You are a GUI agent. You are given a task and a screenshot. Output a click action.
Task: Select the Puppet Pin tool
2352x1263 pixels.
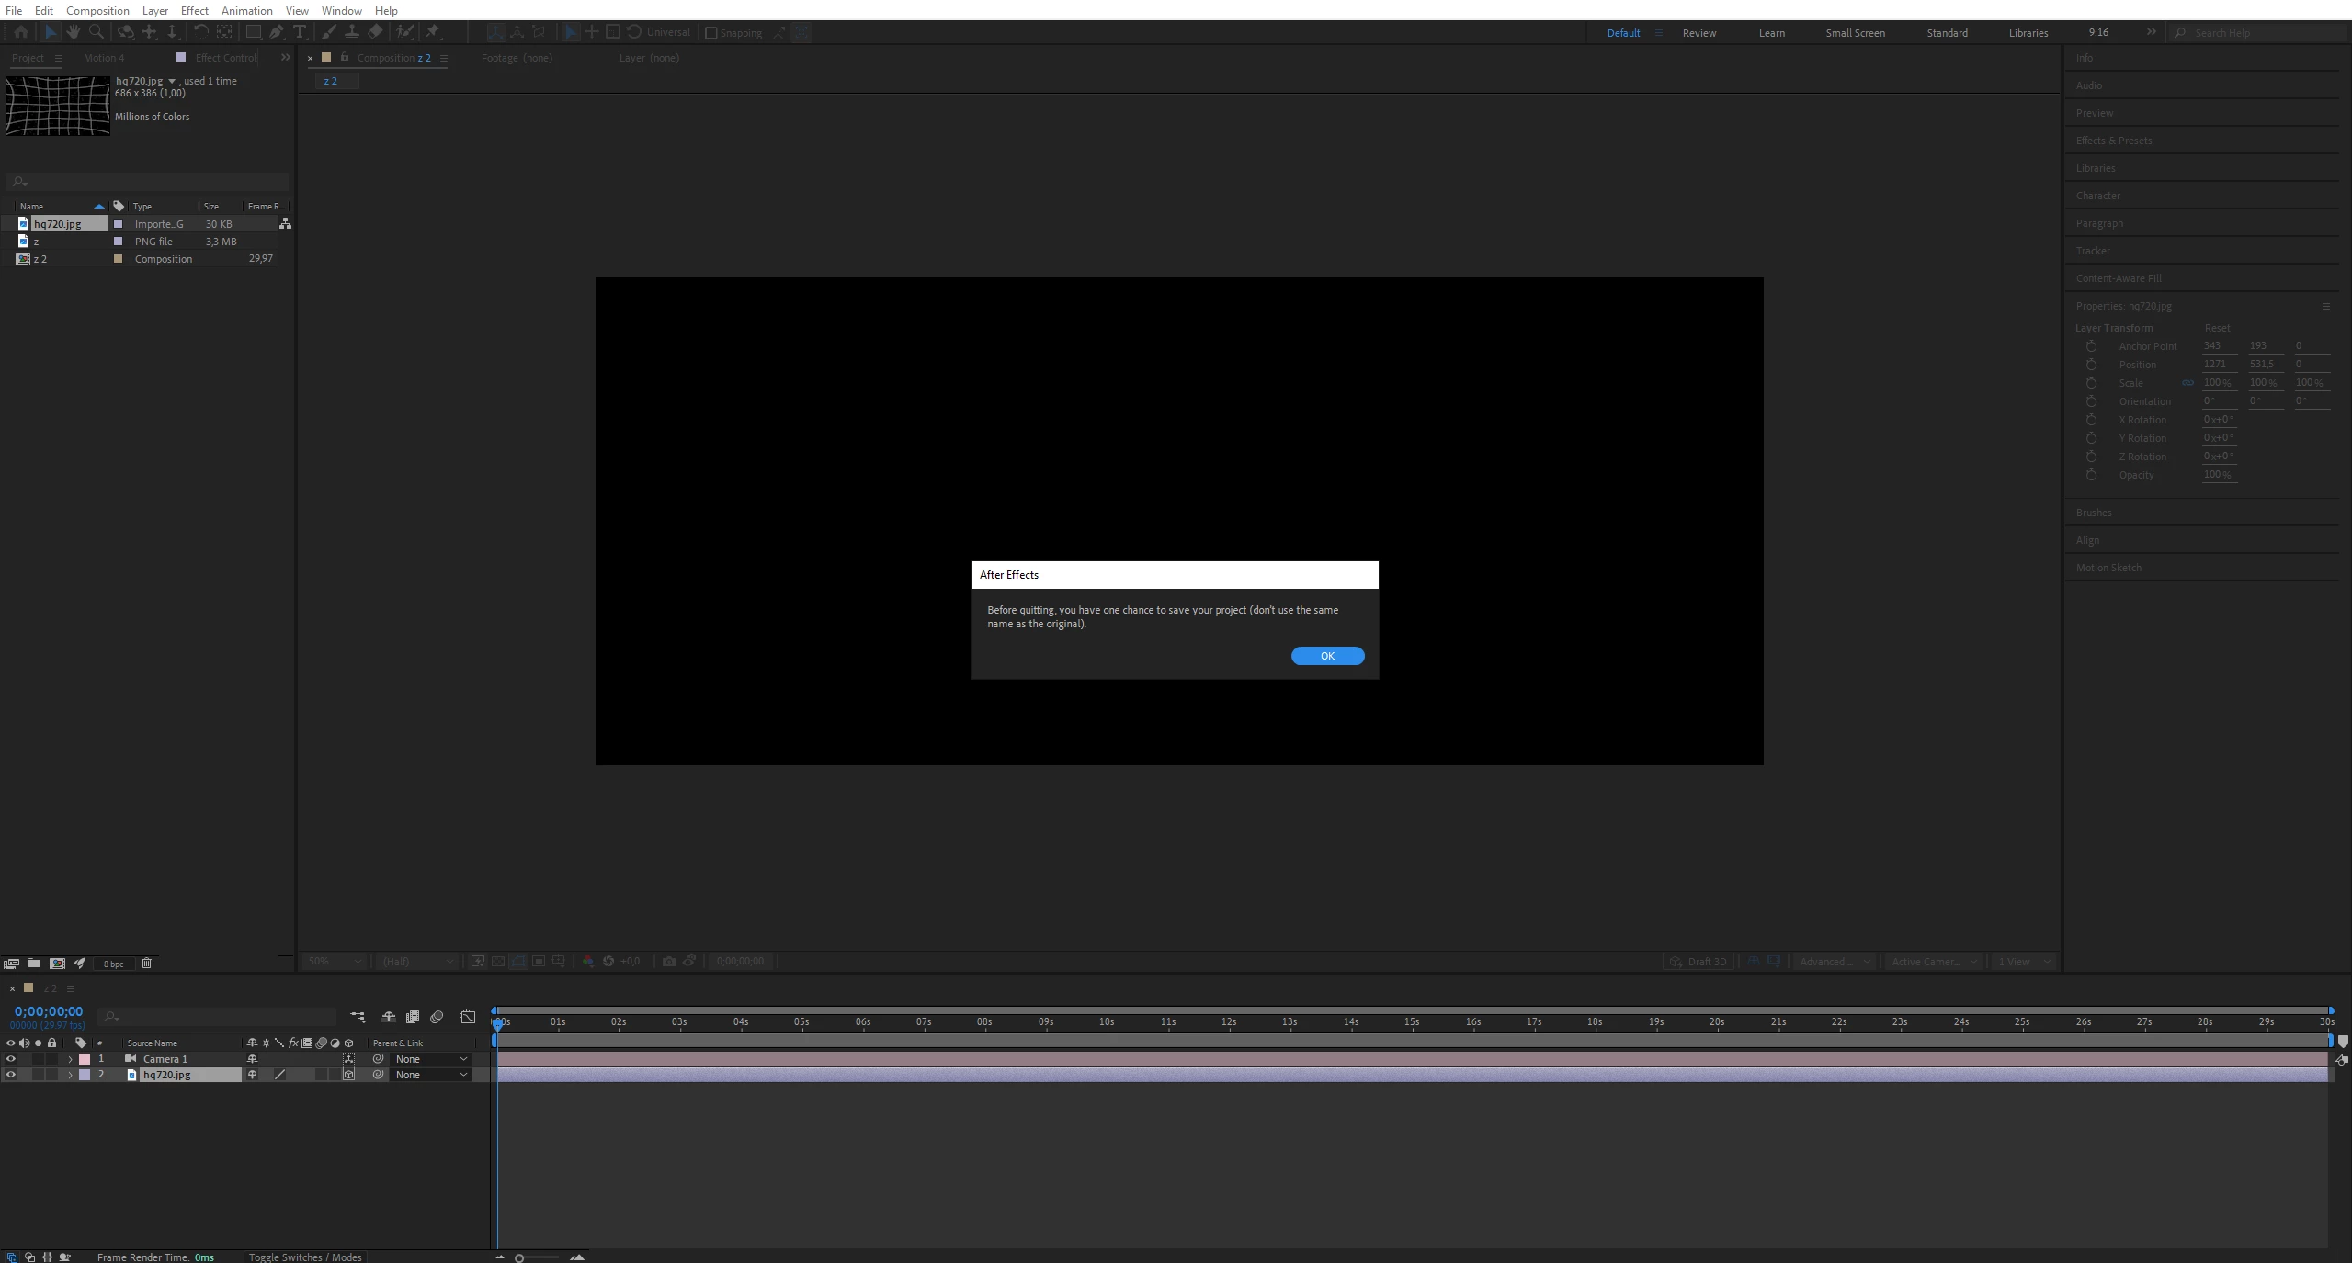432,32
